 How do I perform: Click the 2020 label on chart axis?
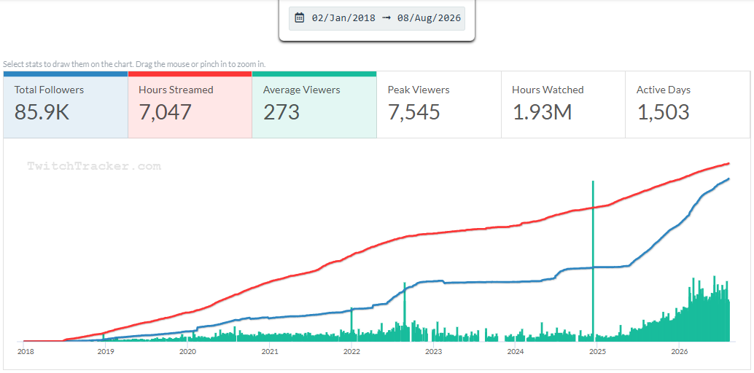pos(187,351)
